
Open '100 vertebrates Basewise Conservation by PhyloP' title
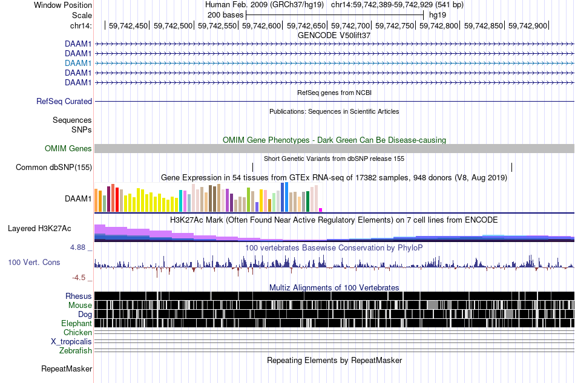334,247
